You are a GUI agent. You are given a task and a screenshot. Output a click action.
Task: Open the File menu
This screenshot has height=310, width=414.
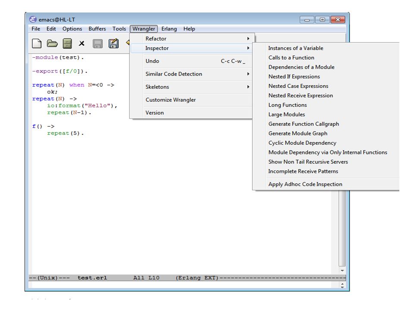(36, 29)
